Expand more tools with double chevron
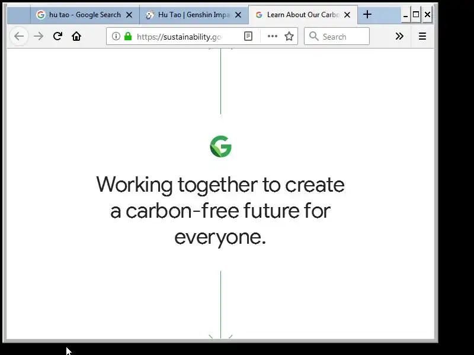The height and width of the screenshot is (355, 474). pos(399,37)
